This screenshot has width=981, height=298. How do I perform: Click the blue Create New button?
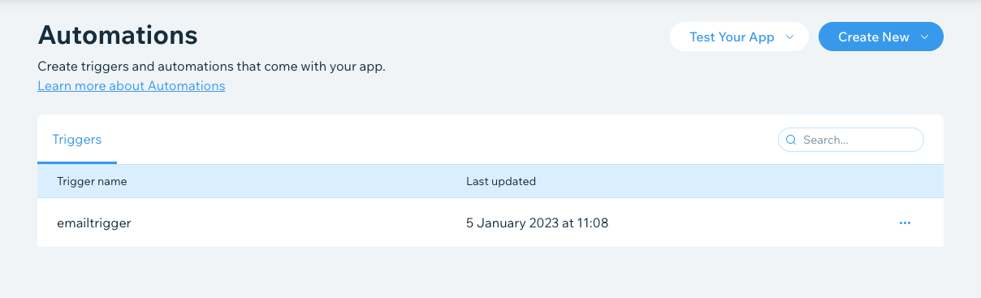click(881, 37)
